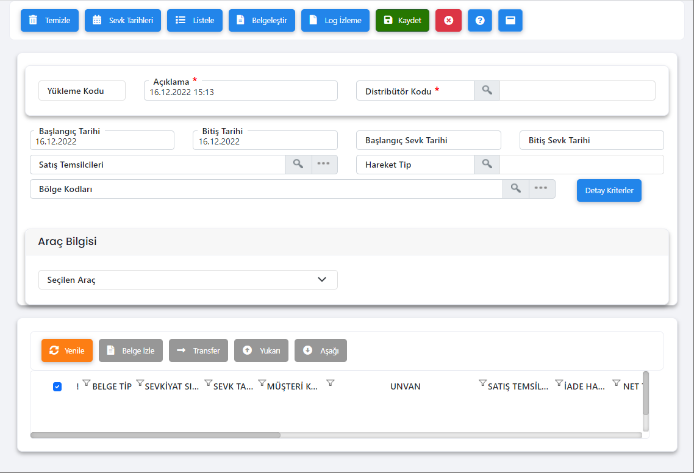Open Detay Kriterler button
This screenshot has width=694, height=473.
609,190
